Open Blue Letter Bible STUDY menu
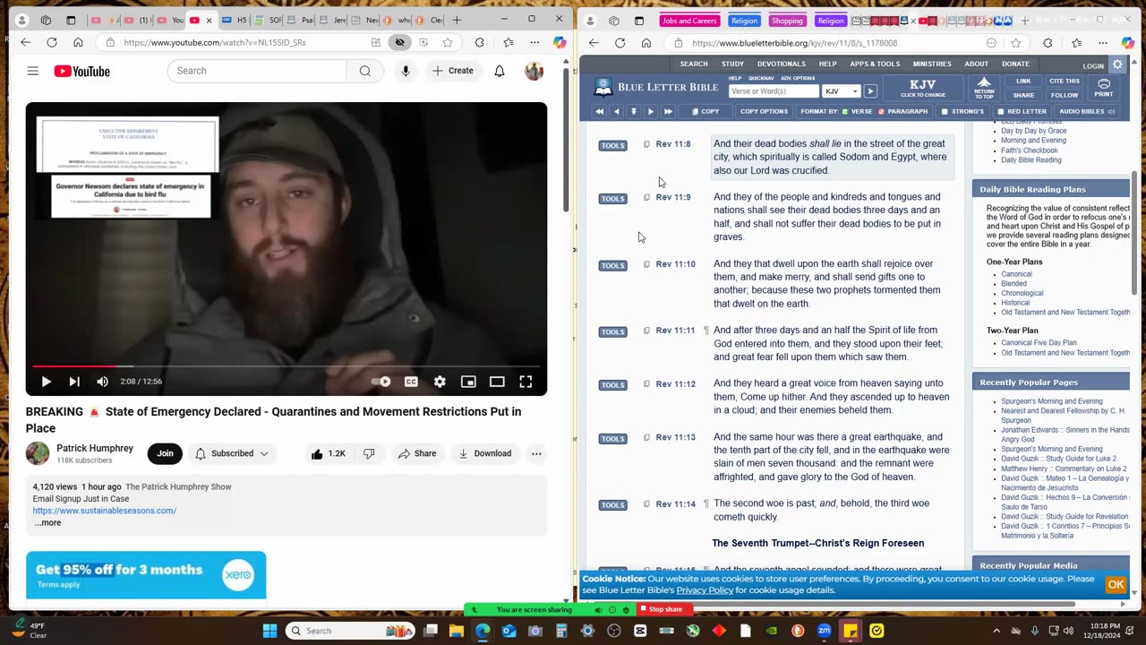 [x=732, y=64]
